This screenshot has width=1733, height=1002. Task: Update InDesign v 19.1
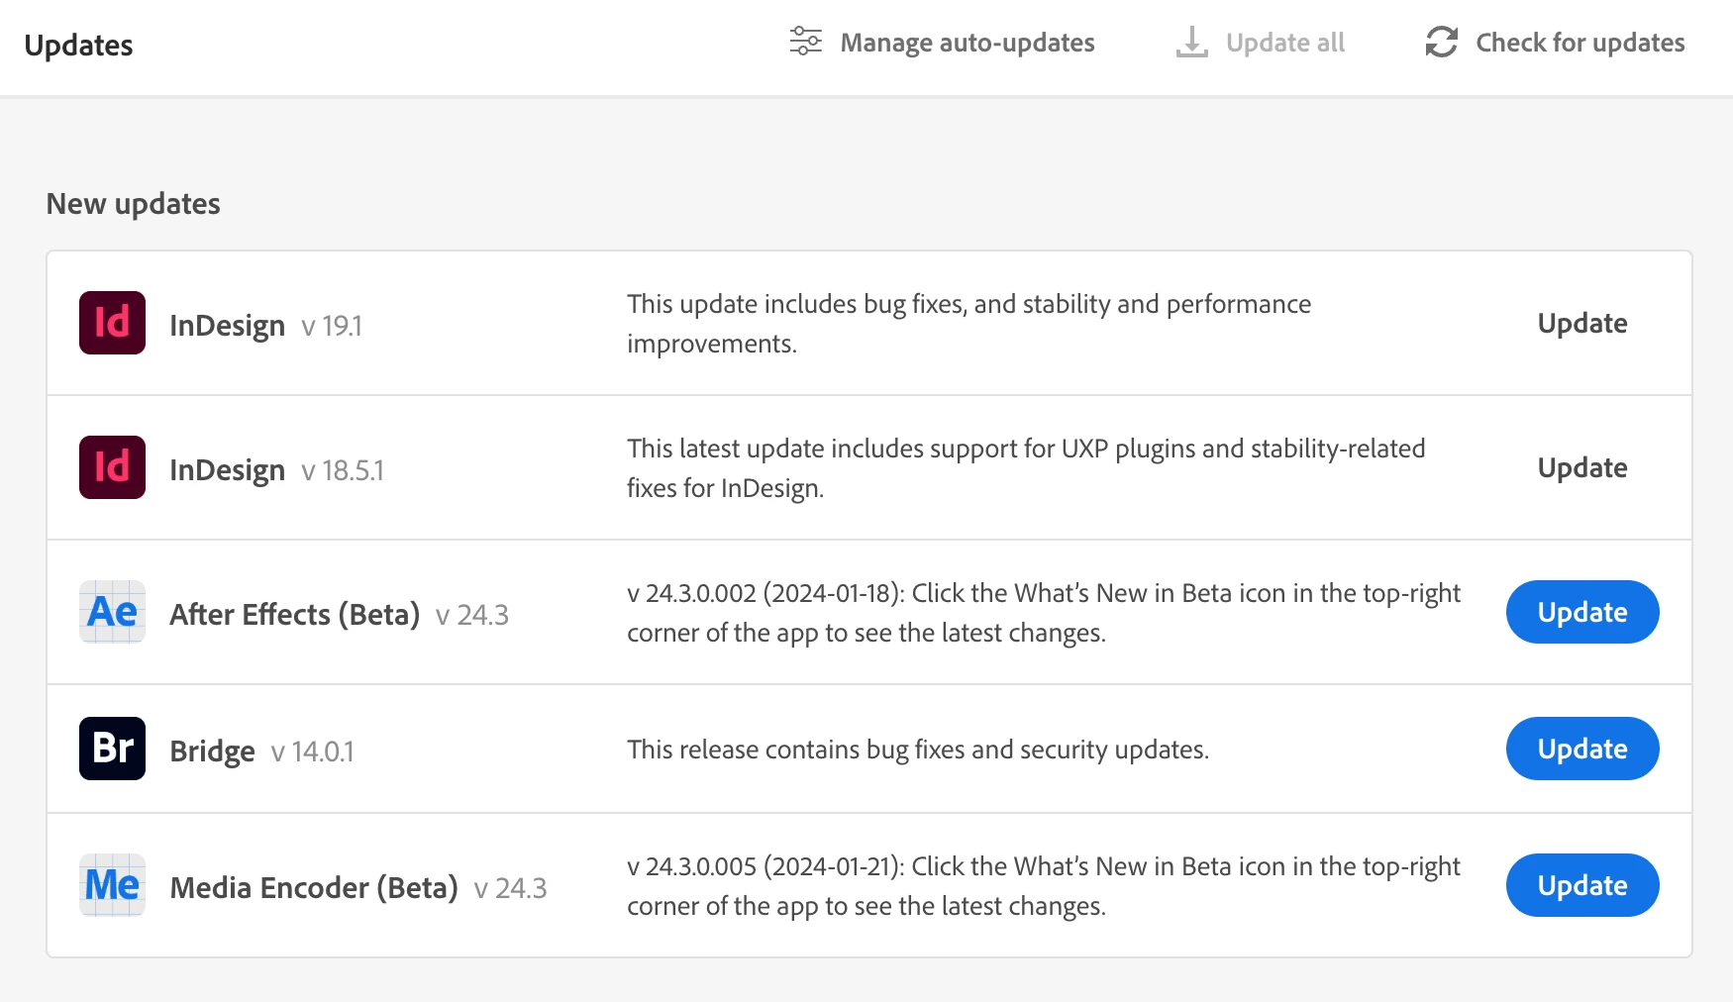1581,323
